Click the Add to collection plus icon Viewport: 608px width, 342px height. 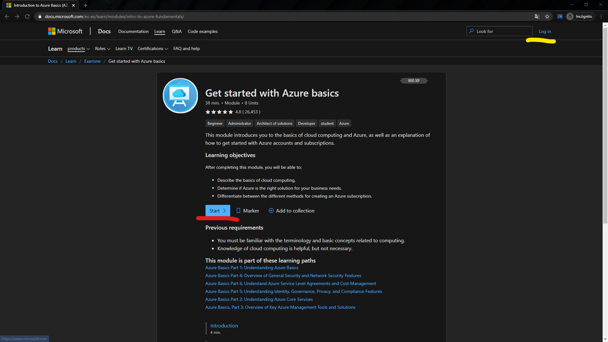click(x=271, y=211)
